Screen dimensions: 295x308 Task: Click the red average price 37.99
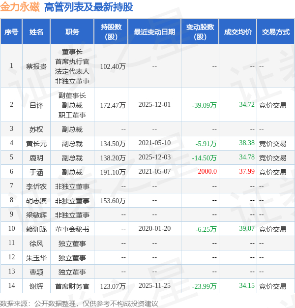coord(247,172)
